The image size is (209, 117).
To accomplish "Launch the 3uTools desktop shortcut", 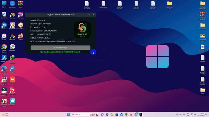I will tap(4, 58).
